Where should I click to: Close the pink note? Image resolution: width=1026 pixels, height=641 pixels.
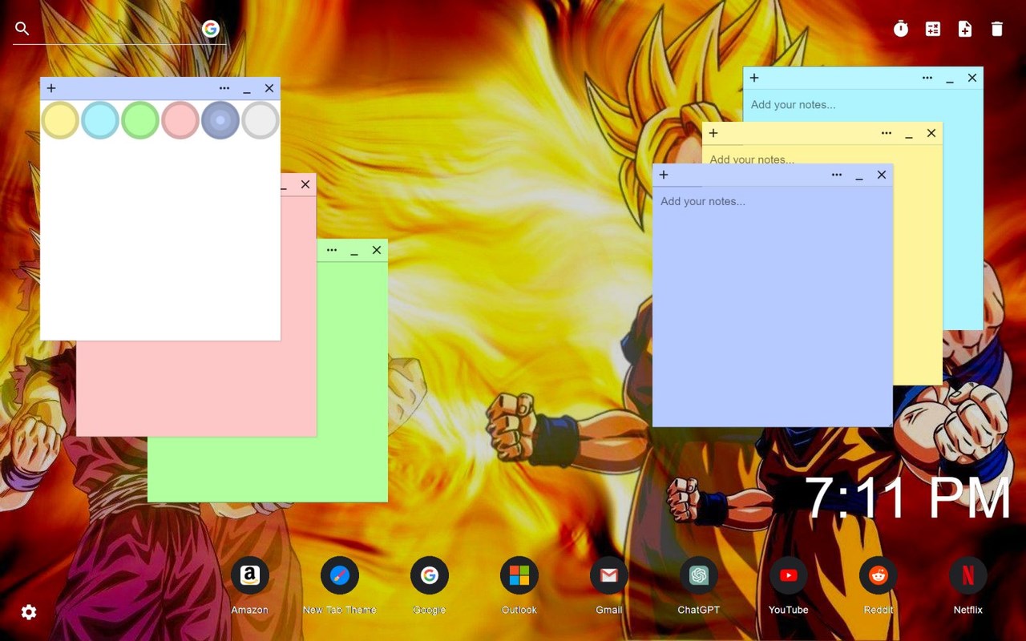[305, 184]
